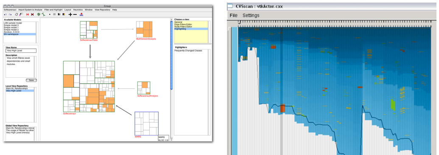This screenshot has height=155, width=439.
Task: Open the Heuristics menu
Action: (x=78, y=10)
